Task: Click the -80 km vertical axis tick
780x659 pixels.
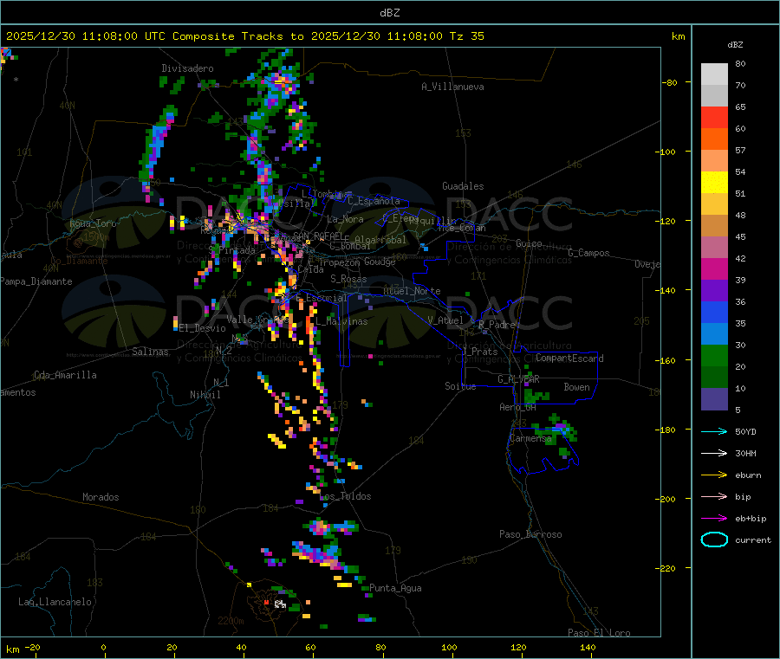Action: pyautogui.click(x=670, y=82)
